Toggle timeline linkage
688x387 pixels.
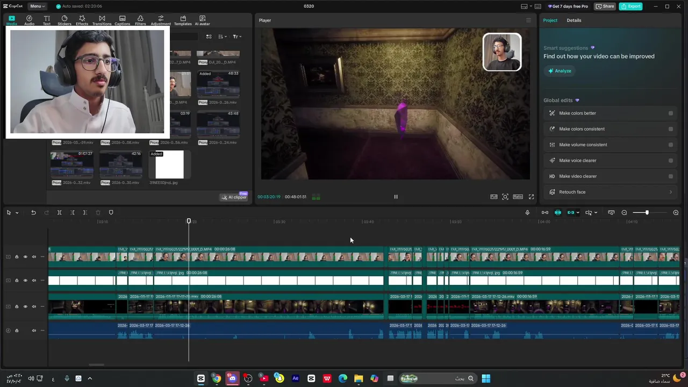[x=570, y=212]
